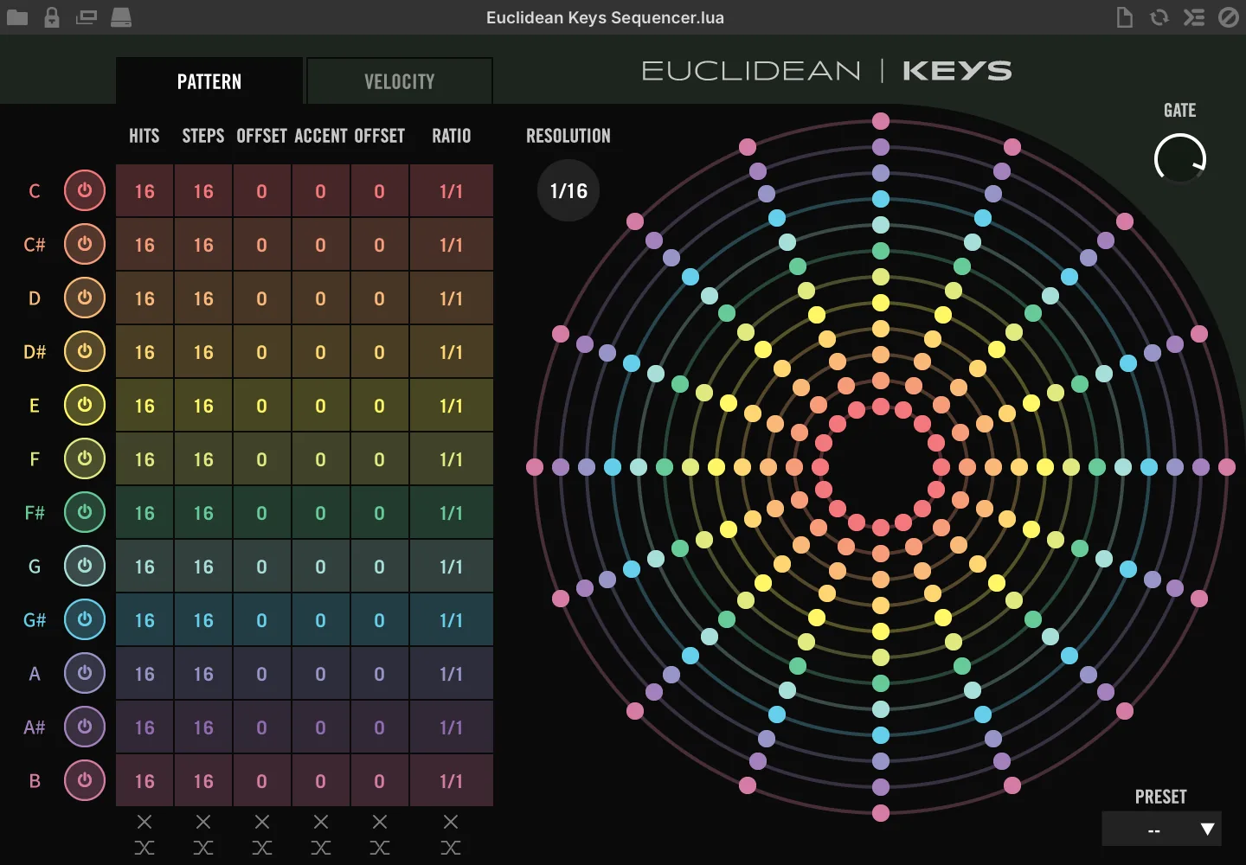Viewport: 1246px width, 865px height.
Task: Select the ACCENT value for note G
Action: [x=321, y=567]
